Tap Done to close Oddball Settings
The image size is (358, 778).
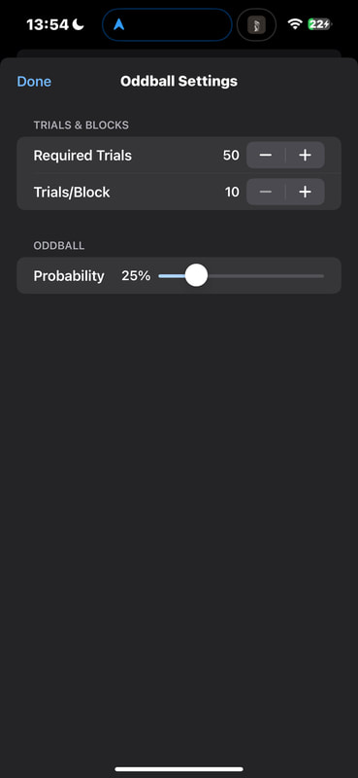[x=34, y=82]
